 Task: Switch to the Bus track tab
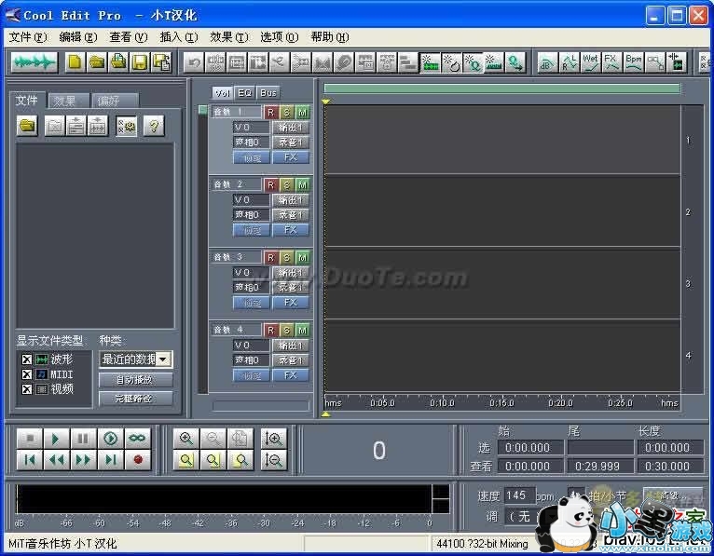(268, 93)
